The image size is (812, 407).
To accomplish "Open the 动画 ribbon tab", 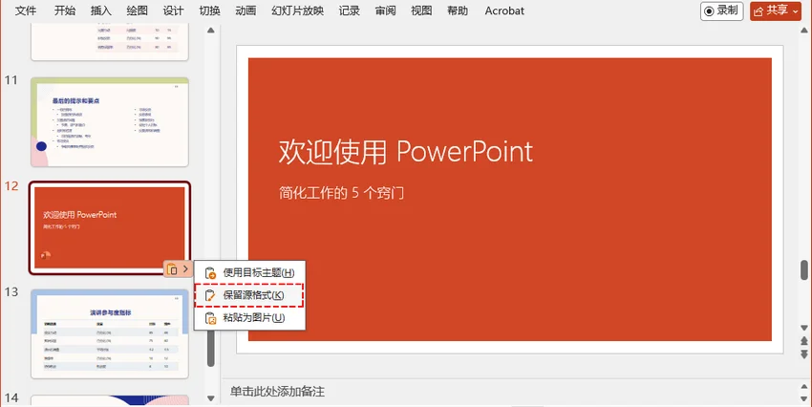I will [x=246, y=11].
